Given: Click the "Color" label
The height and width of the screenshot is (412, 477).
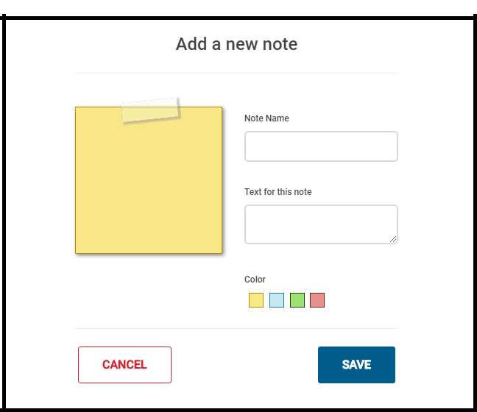Looking at the screenshot, I should [255, 280].
